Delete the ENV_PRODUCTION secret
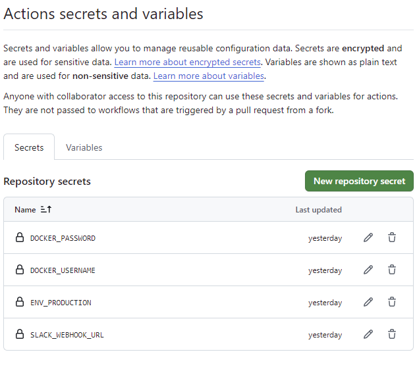Viewport: 417px width, 373px height. [392, 302]
